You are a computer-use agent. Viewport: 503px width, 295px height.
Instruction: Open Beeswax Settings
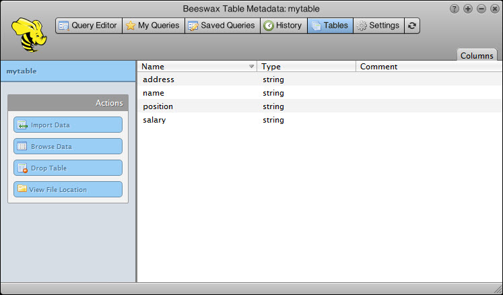click(378, 26)
